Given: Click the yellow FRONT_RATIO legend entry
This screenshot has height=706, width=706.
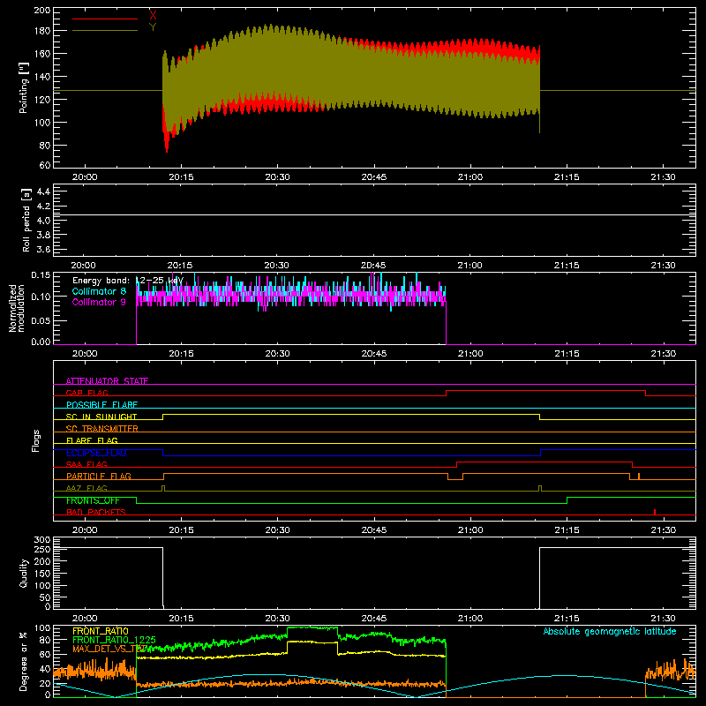Looking at the screenshot, I should coord(101,631).
